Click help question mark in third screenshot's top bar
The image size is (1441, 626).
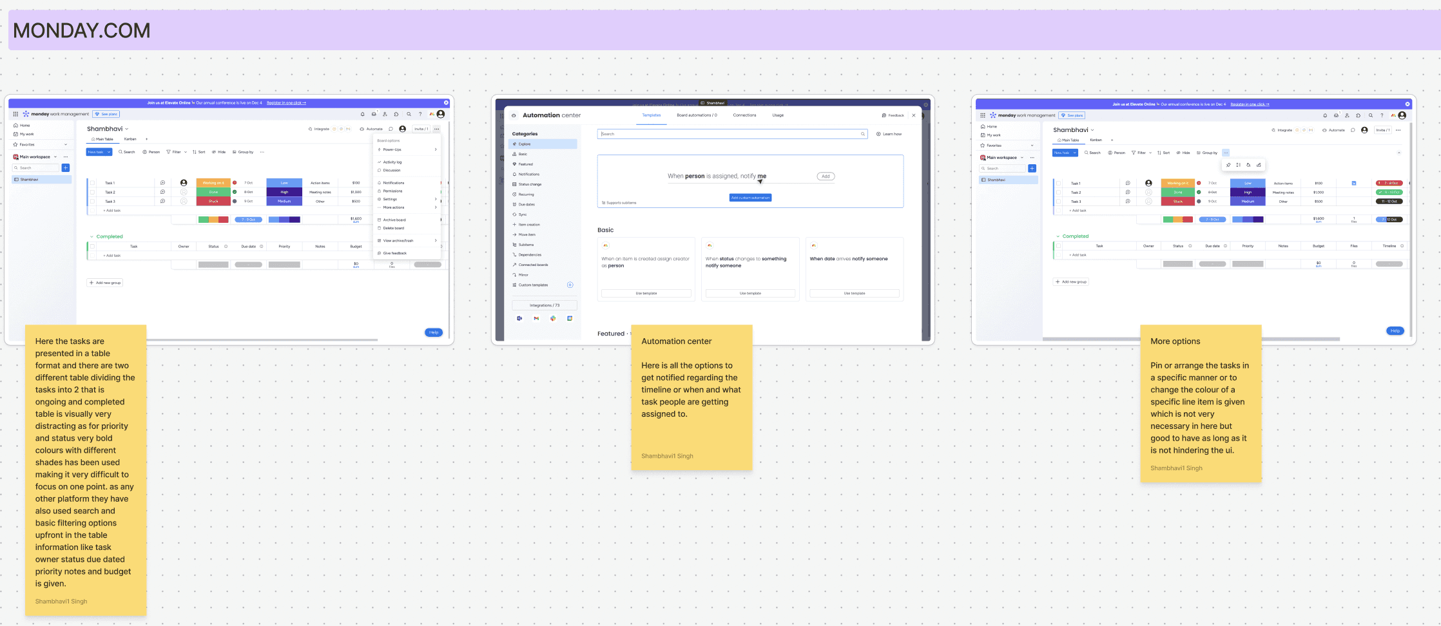pos(1382,115)
